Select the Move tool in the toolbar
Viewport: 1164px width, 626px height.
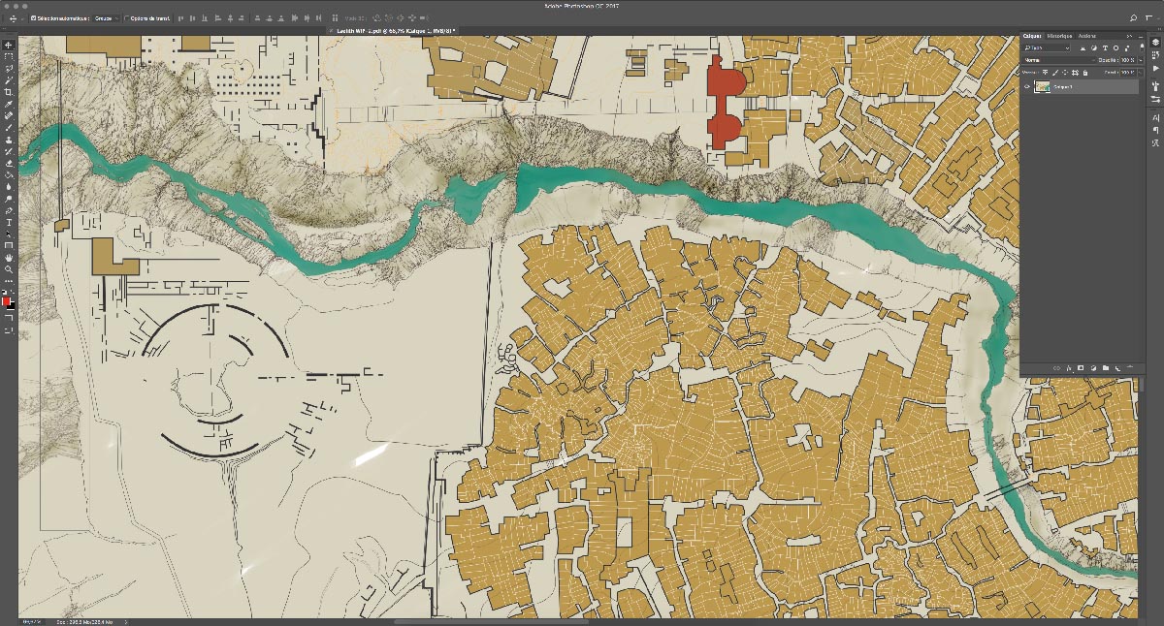[9, 46]
